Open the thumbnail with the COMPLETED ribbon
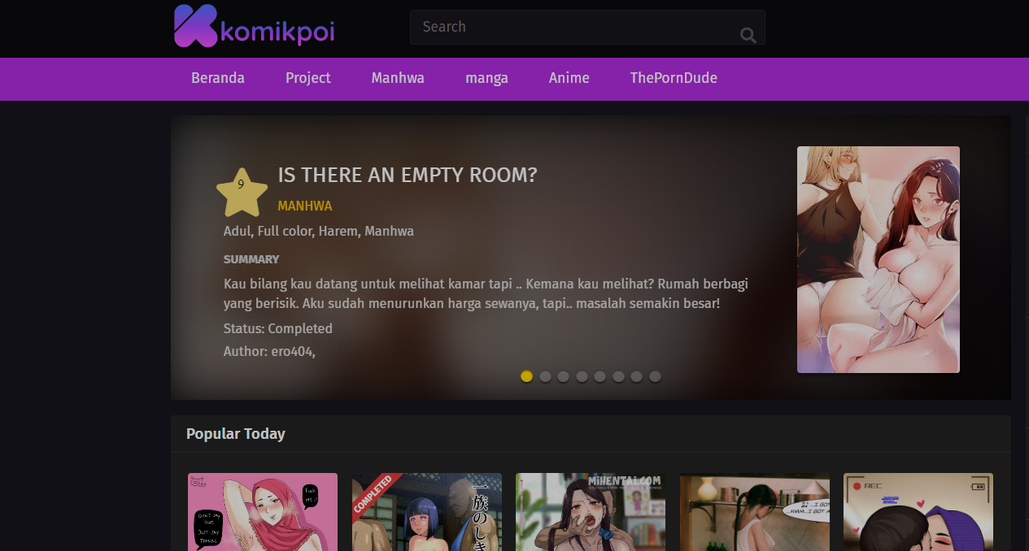This screenshot has height=551, width=1029. coord(427,512)
